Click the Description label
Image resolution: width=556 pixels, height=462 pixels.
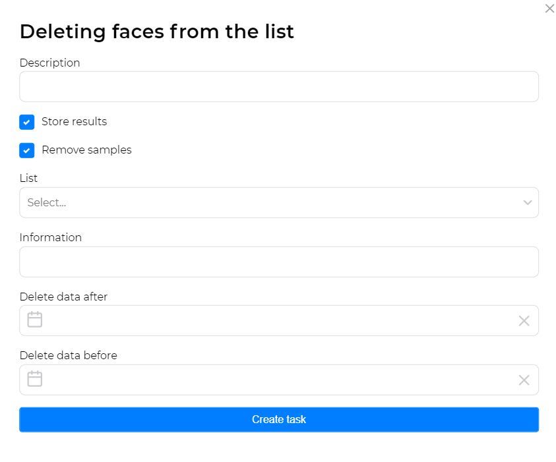point(49,63)
